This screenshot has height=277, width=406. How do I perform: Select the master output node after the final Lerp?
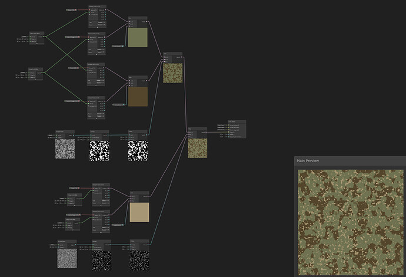pyautogui.click(x=237, y=129)
